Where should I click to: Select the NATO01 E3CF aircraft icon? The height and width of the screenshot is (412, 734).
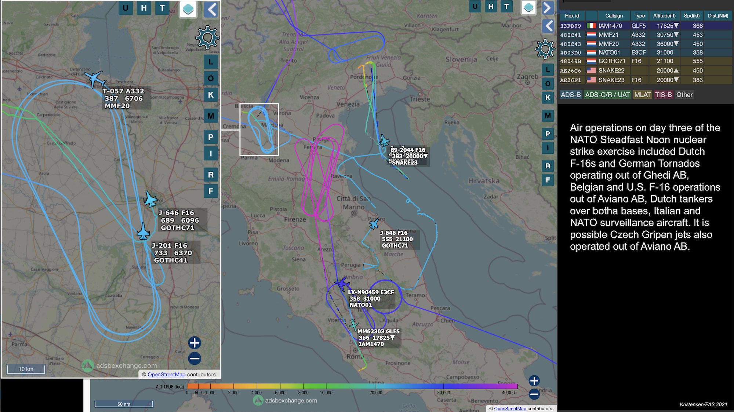tap(342, 284)
